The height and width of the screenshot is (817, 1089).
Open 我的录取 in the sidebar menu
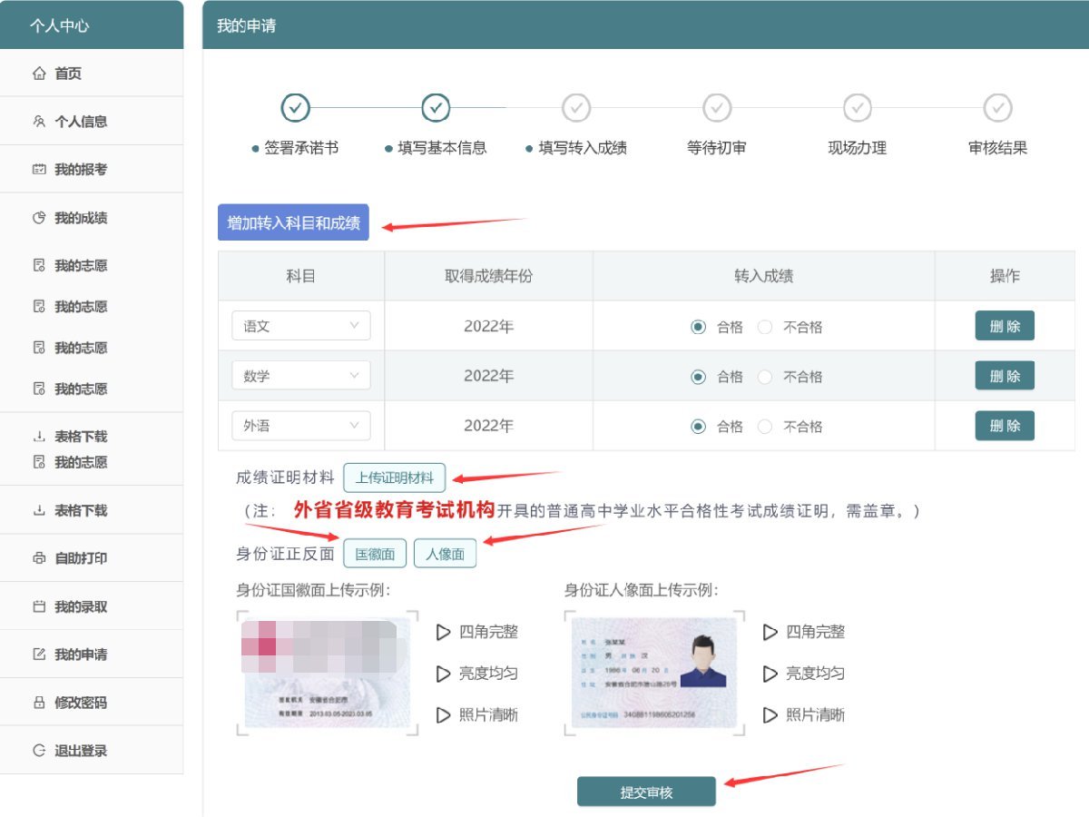tap(80, 606)
